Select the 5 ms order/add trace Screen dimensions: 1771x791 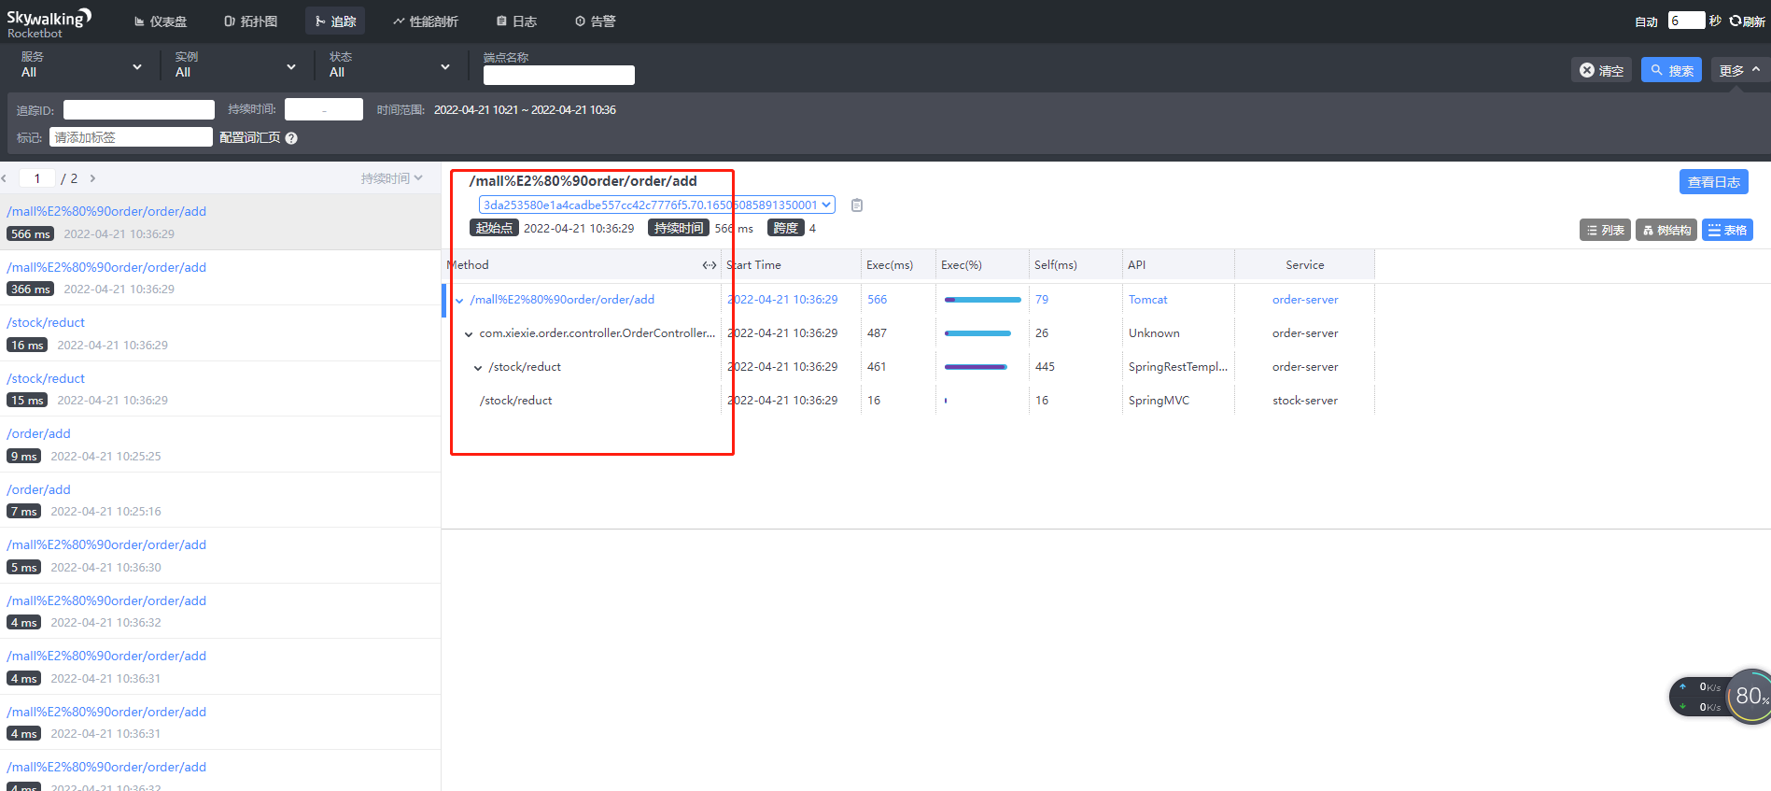(220, 556)
